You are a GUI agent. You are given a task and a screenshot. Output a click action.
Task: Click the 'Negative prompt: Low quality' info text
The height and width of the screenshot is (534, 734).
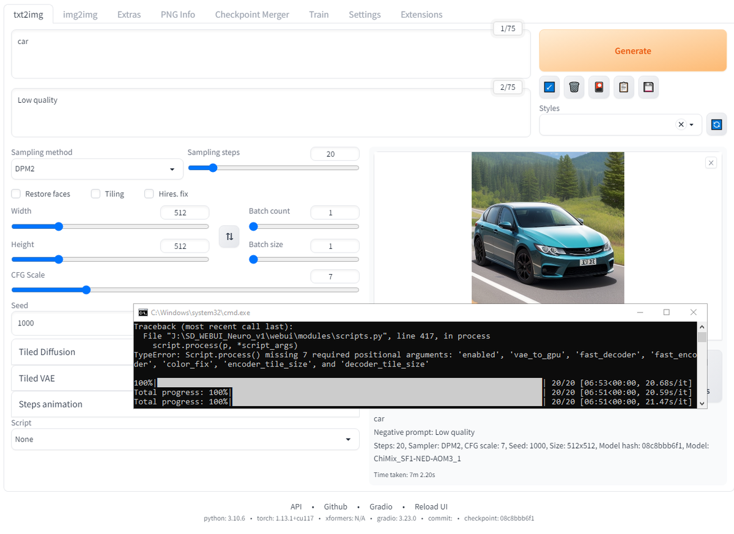[x=424, y=432]
